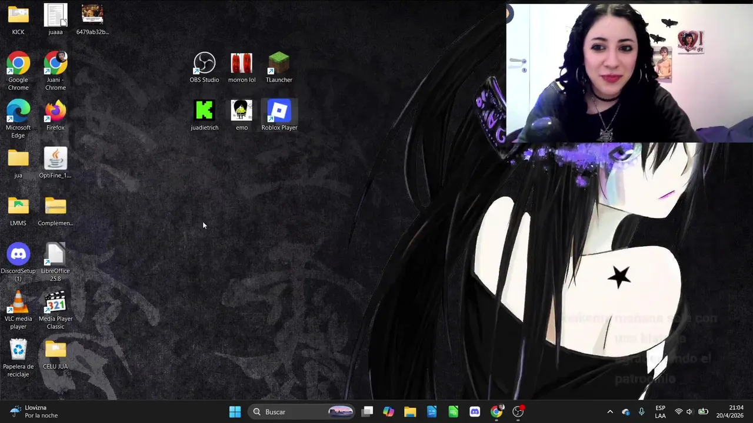This screenshot has width=753, height=423.
Task: Open Microsoft Edge desktop shortcut
Action: point(18,119)
